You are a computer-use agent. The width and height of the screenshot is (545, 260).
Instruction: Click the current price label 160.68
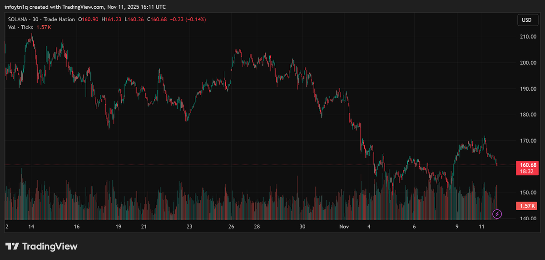click(527, 164)
